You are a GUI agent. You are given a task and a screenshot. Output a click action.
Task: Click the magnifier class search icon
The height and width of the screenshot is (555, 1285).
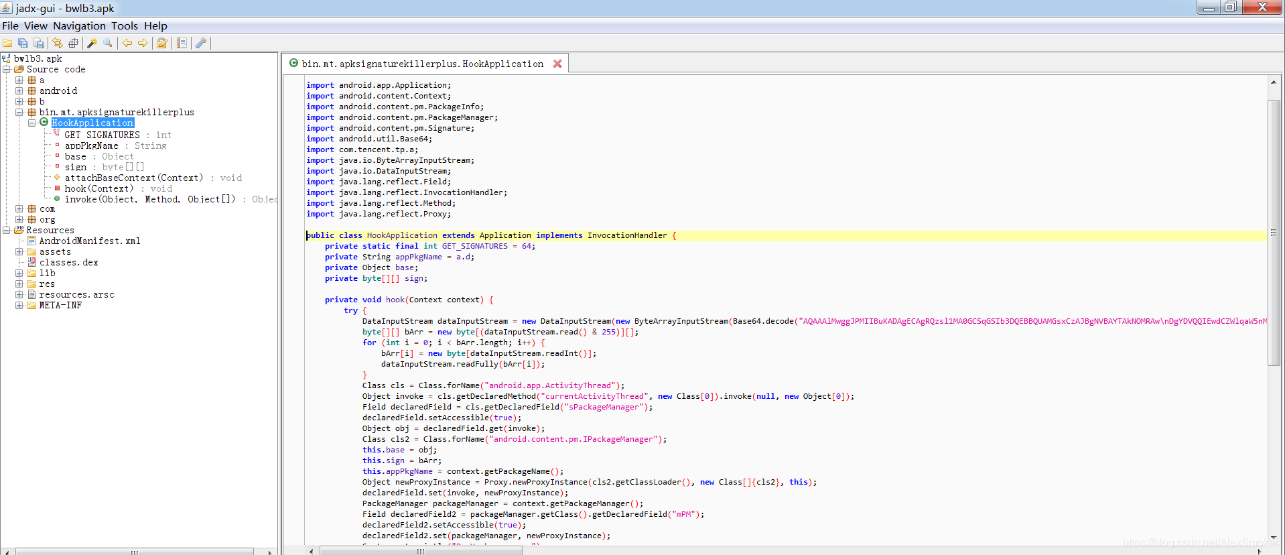[x=107, y=43]
